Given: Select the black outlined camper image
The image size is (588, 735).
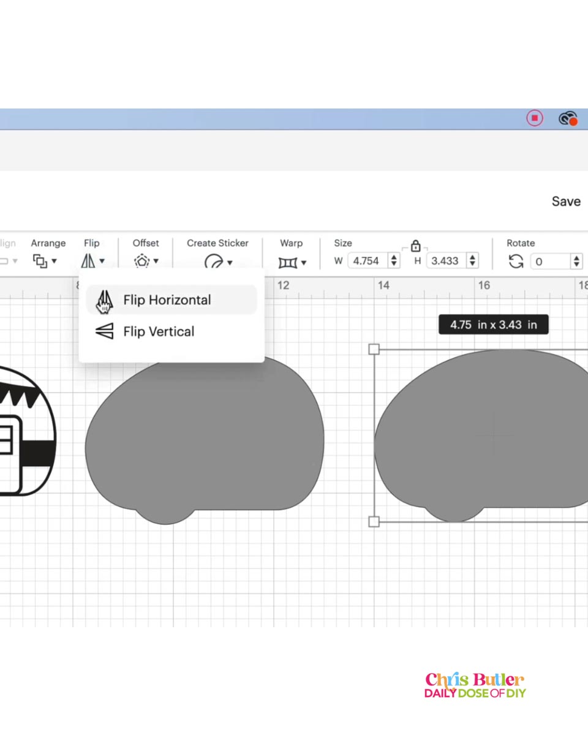Looking at the screenshot, I should [28, 431].
